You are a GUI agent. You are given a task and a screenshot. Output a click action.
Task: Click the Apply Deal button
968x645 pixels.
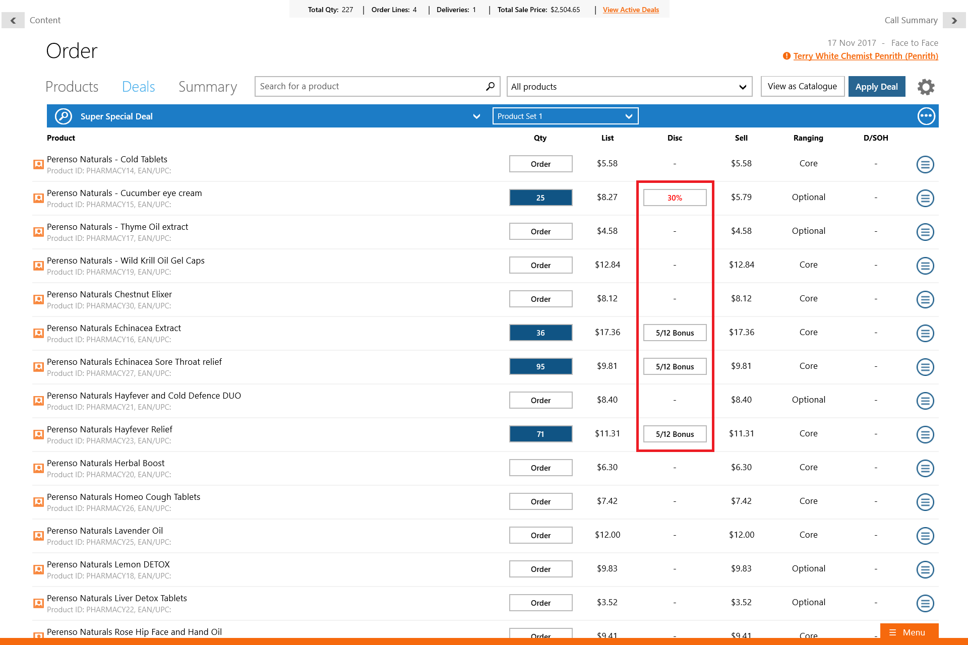pos(876,87)
